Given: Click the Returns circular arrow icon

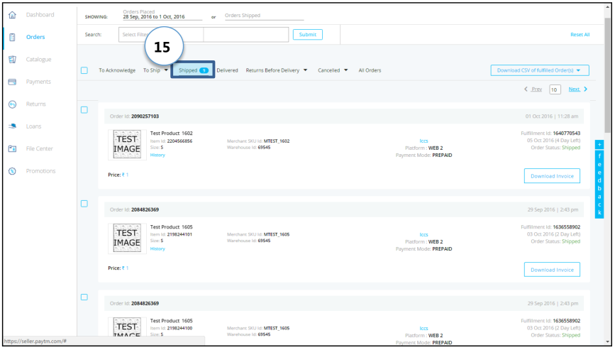Looking at the screenshot, I should coord(12,104).
